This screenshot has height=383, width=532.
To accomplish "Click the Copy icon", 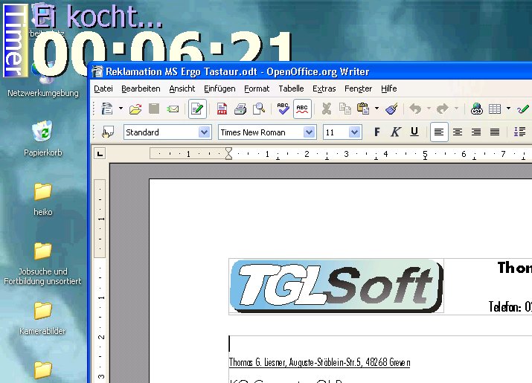I will (345, 109).
